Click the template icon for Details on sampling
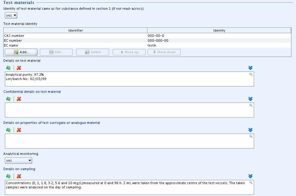 click(x=9, y=176)
